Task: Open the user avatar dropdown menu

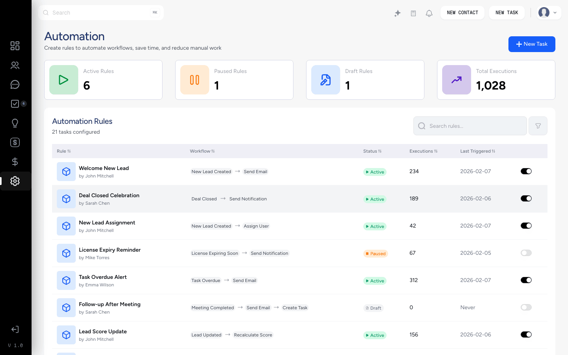Action: (x=549, y=13)
